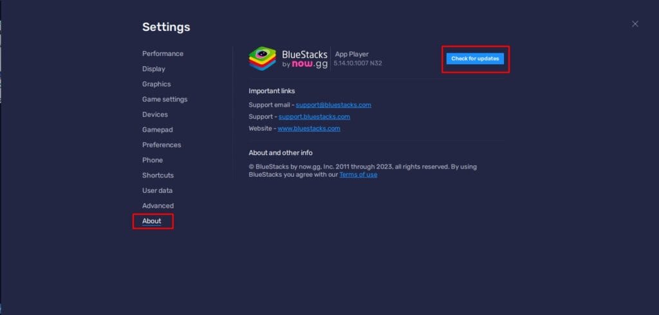Select the Devices tab
This screenshot has width=659, height=315.
coord(154,114)
